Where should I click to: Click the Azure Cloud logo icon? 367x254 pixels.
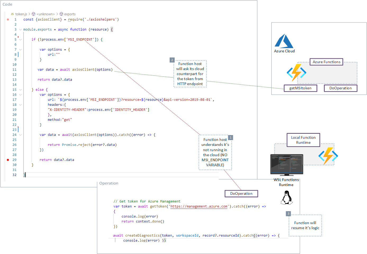(x=284, y=41)
